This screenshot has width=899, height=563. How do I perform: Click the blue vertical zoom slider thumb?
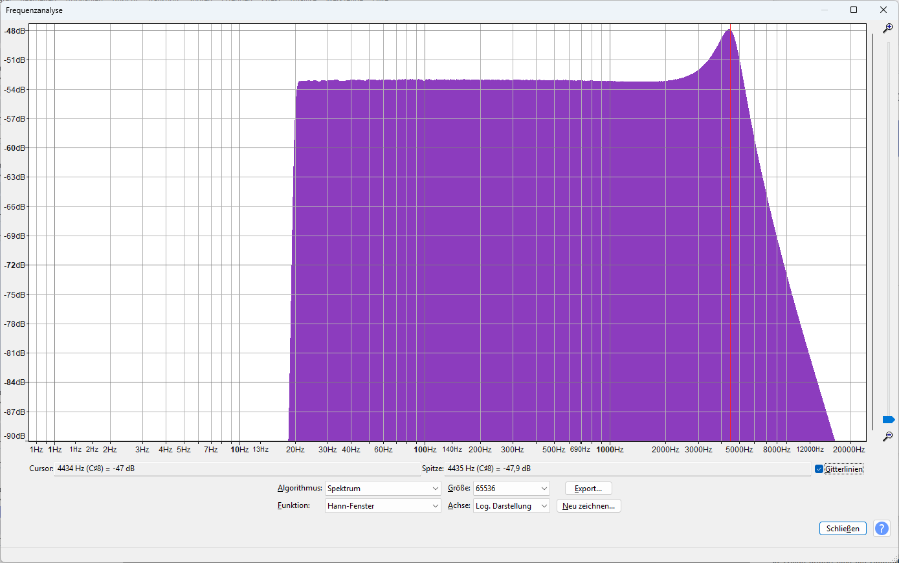point(888,420)
